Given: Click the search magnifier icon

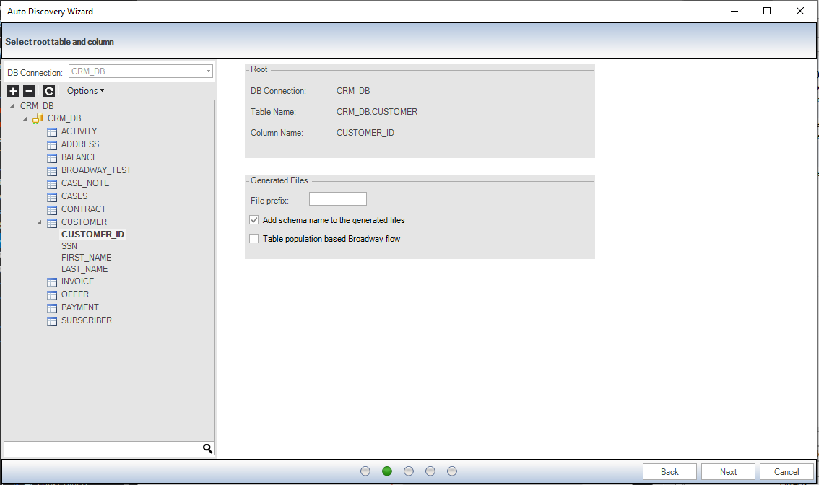Looking at the screenshot, I should pyautogui.click(x=207, y=449).
